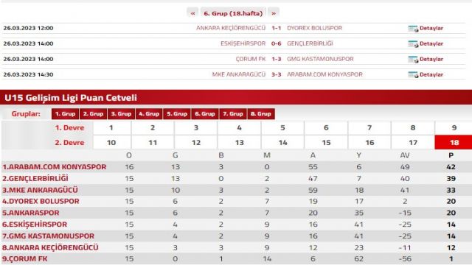The image size is (472, 265).
Task: Show standings for week 5
Action: point(282,127)
